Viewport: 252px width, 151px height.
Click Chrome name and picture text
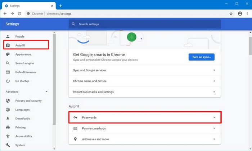tap(90, 81)
